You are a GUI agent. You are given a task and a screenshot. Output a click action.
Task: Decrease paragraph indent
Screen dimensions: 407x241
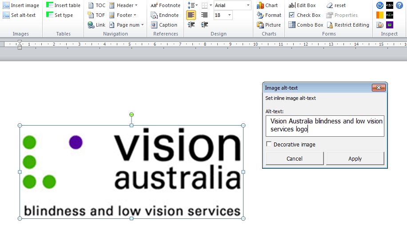tap(191, 25)
